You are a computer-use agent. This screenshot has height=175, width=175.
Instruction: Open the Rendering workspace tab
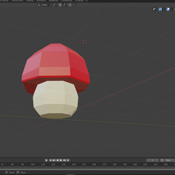tap(53, 1)
